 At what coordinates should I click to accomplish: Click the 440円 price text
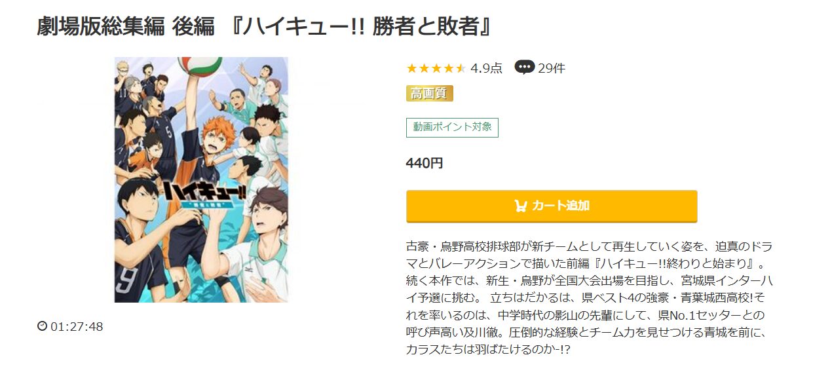(x=425, y=163)
